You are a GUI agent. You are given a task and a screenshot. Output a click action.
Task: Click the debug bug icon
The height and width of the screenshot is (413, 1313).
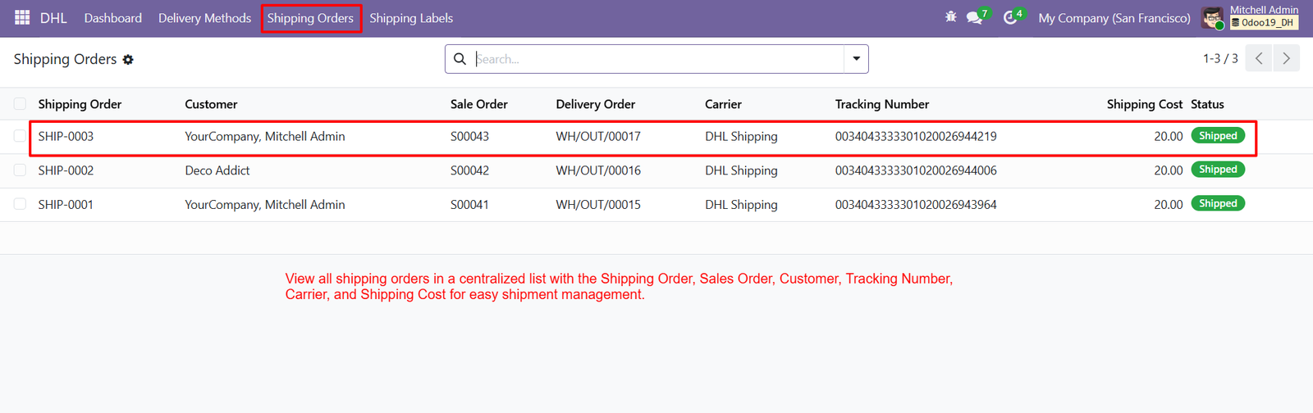point(950,16)
